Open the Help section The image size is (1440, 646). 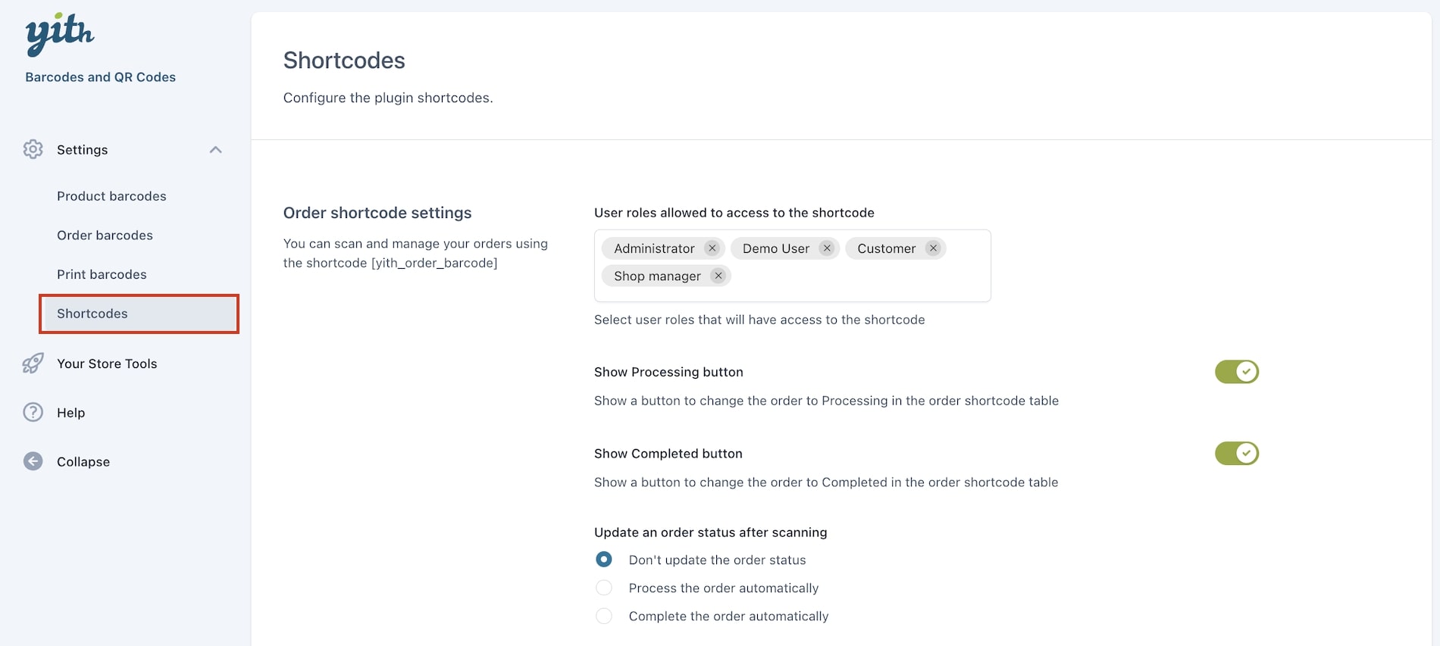pyautogui.click(x=70, y=413)
